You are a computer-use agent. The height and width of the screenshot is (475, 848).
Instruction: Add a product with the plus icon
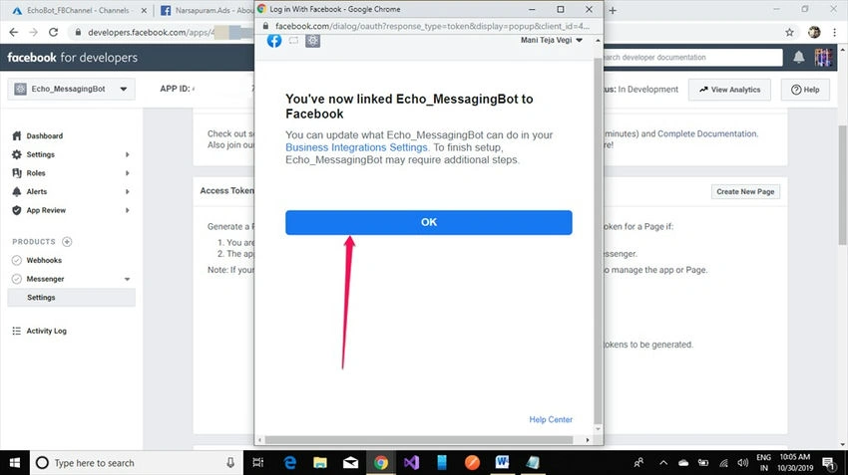coord(67,241)
